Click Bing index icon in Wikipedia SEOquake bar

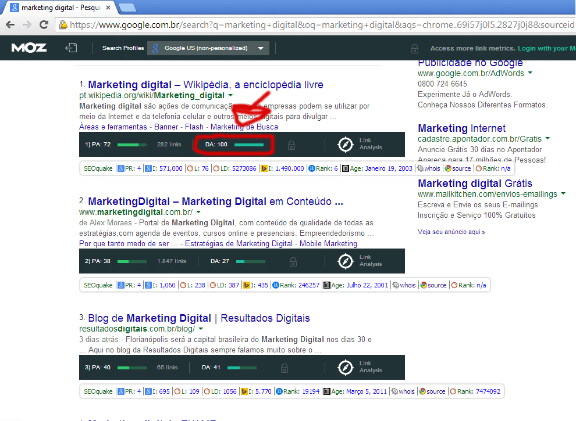pos(264,168)
